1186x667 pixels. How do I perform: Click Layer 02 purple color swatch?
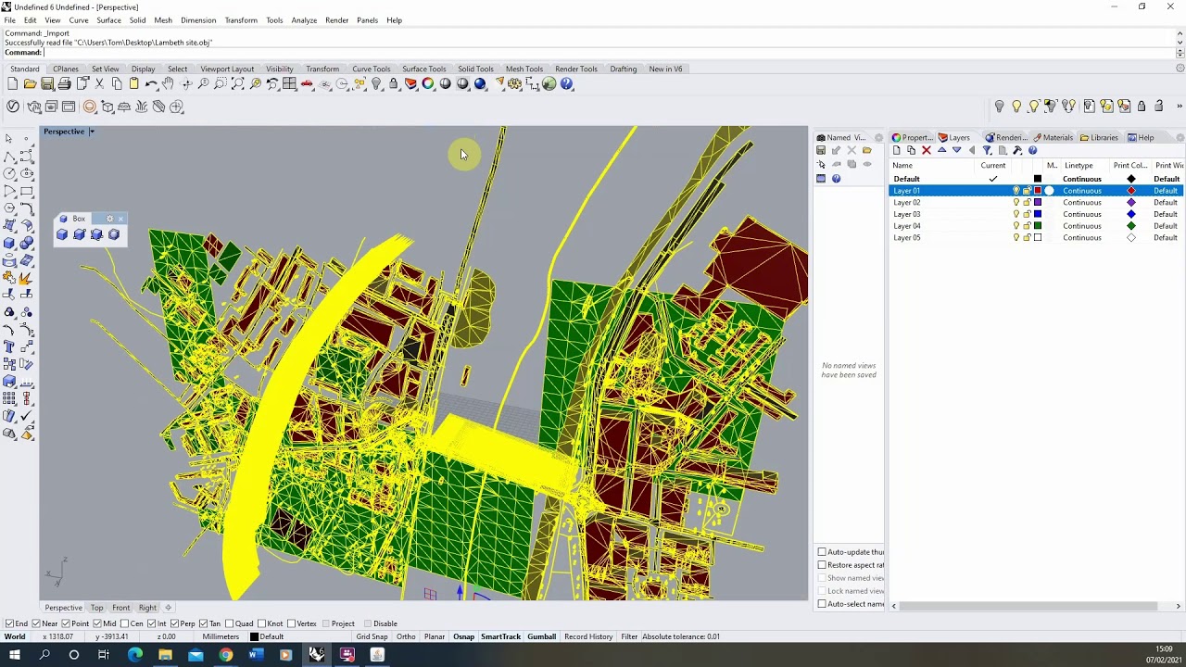[x=1038, y=202]
